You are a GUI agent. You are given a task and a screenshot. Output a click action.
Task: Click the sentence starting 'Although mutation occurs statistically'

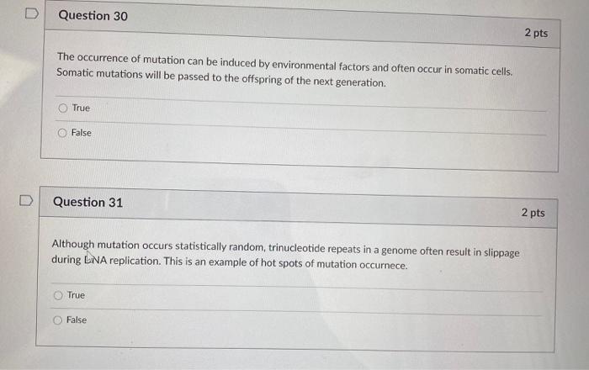click(x=285, y=251)
